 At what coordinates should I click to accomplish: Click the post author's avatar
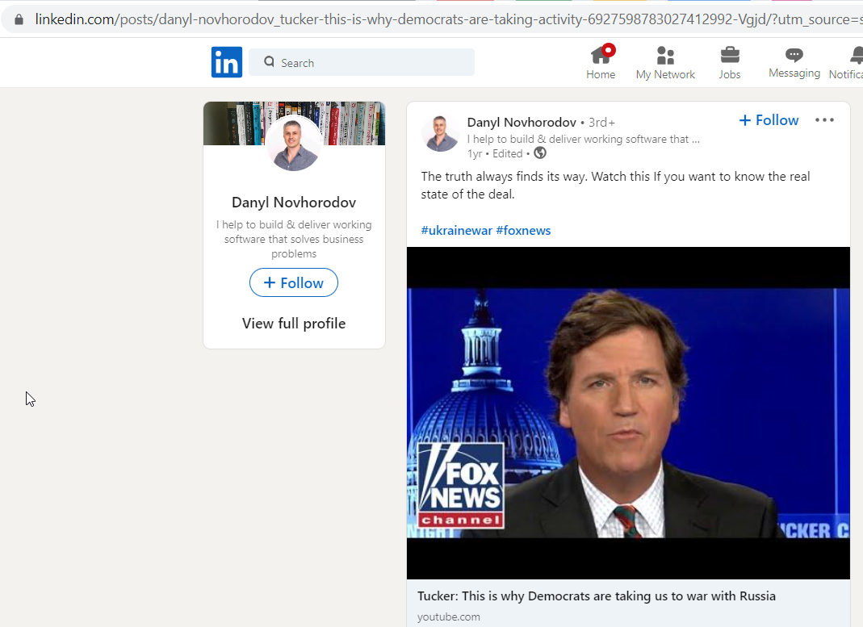pyautogui.click(x=440, y=134)
